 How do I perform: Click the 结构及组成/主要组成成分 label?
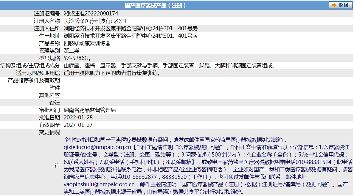point(30,66)
